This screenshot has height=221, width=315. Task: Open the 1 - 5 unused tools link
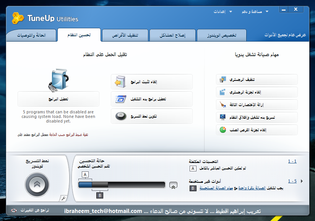coord(292,181)
